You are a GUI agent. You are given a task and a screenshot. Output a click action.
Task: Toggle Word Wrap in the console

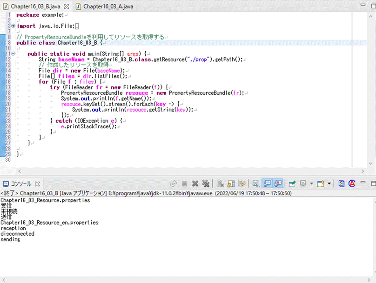pos(242,184)
